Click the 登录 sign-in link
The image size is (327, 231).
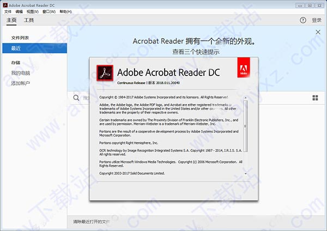click(x=317, y=20)
